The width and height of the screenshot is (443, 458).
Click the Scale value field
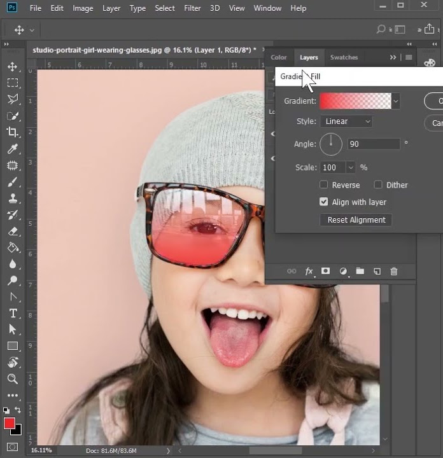click(x=333, y=167)
